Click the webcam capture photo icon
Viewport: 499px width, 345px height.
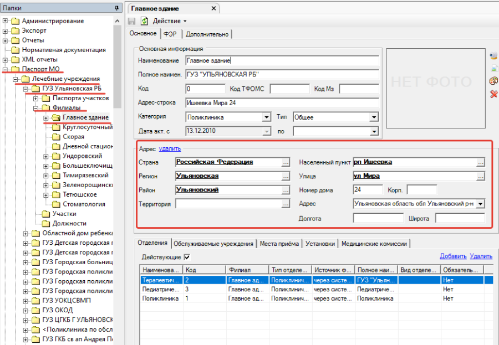coord(493,55)
